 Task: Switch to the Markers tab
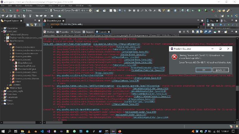49,32
